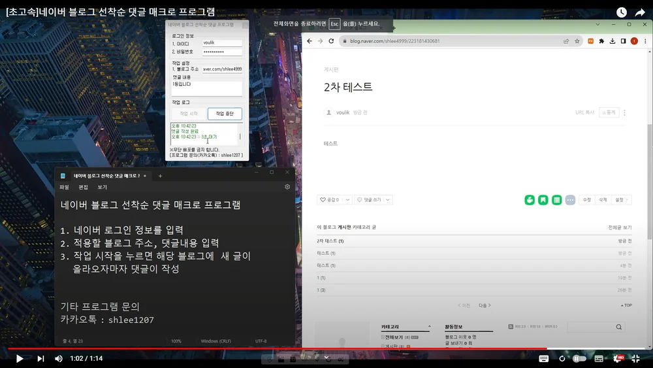Open the orange extension icon in Chrome

(x=590, y=41)
